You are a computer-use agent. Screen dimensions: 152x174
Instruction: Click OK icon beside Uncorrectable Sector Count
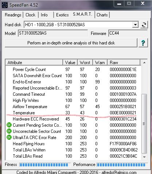(x=9, y=131)
